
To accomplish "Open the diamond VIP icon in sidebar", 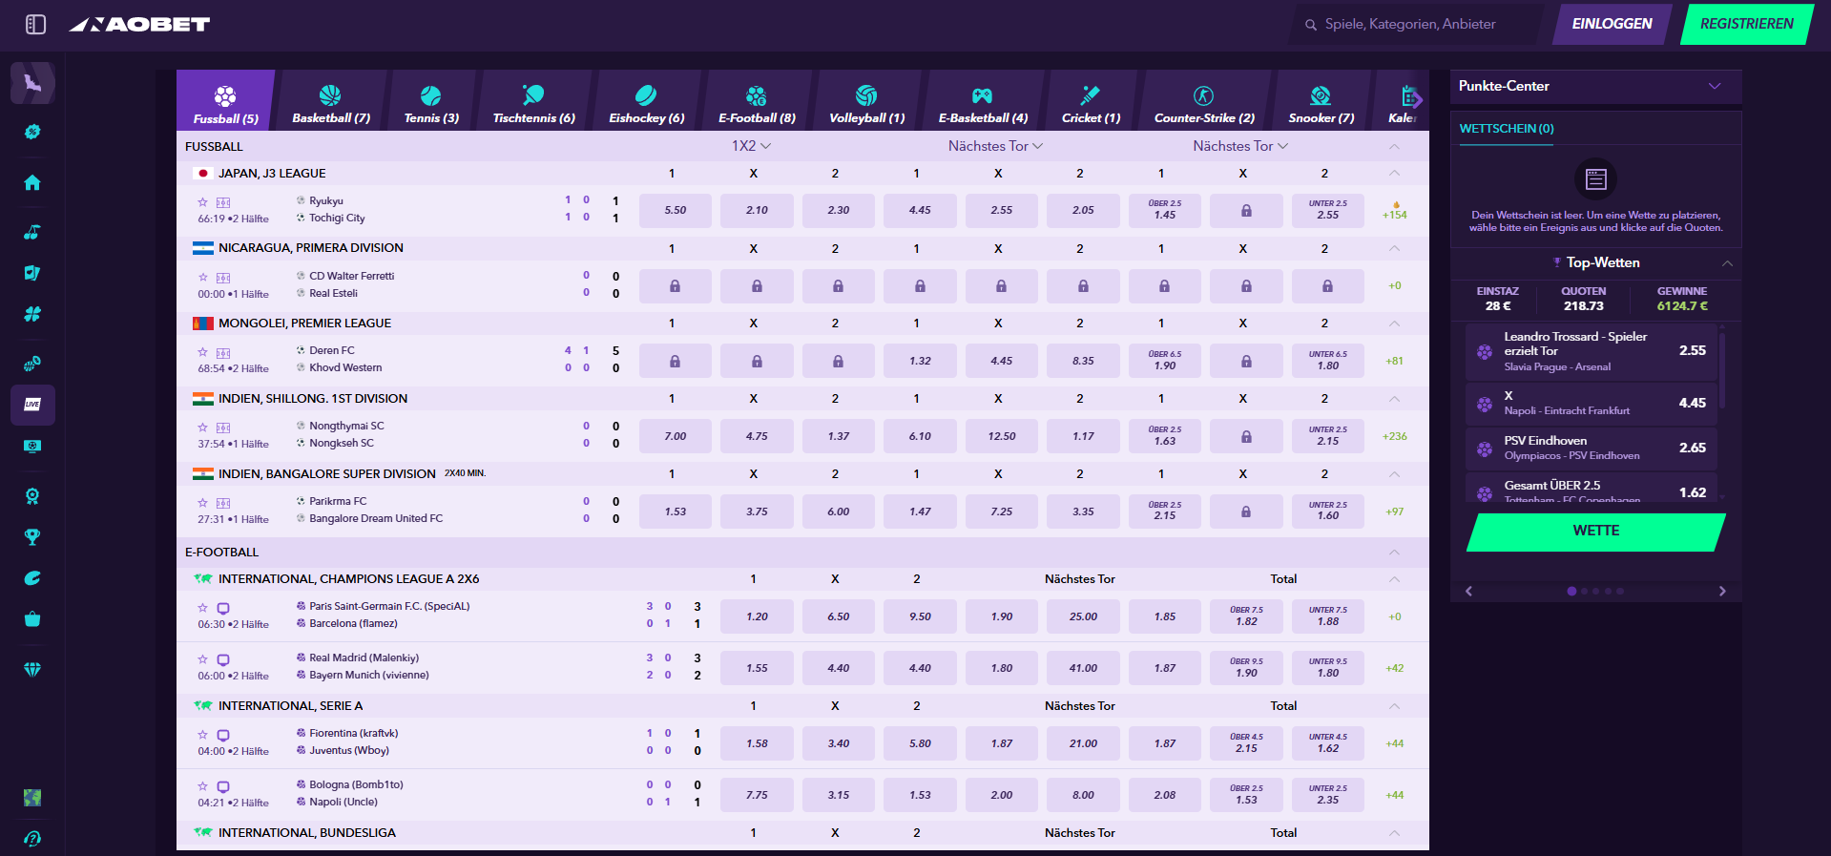I will (x=32, y=669).
